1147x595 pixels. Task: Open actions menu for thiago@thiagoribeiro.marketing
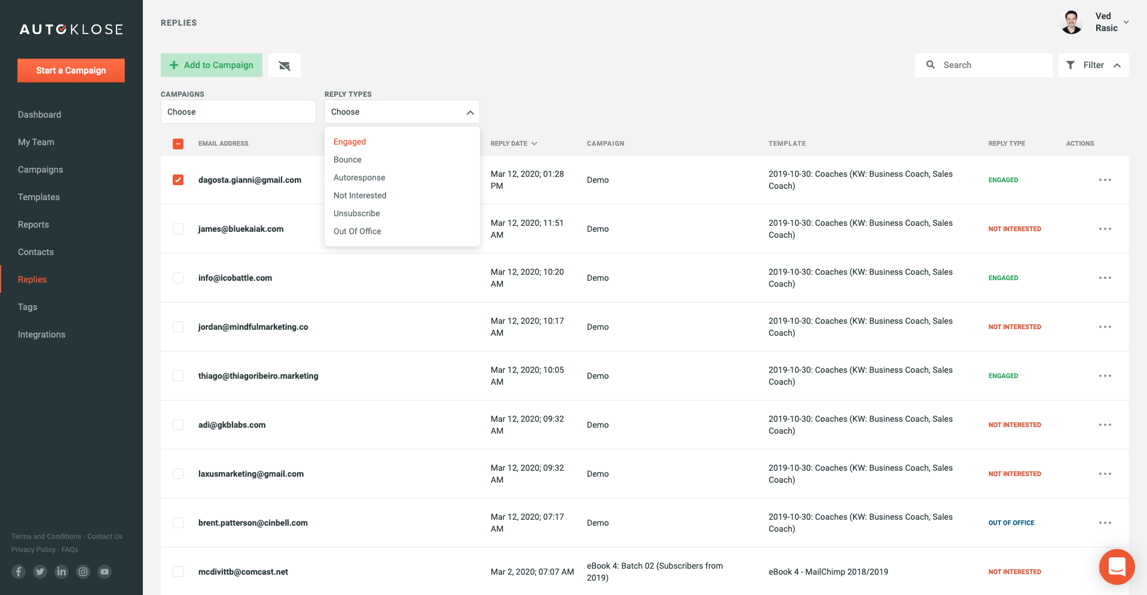click(x=1105, y=376)
